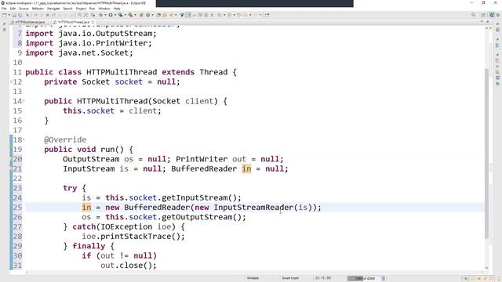The width and height of the screenshot is (502, 282).
Task: Click the Open Perspective icon
Action: 484,15
